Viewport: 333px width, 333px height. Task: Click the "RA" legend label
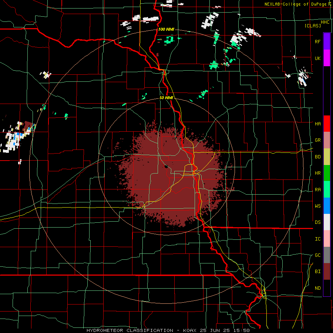(x=317, y=190)
